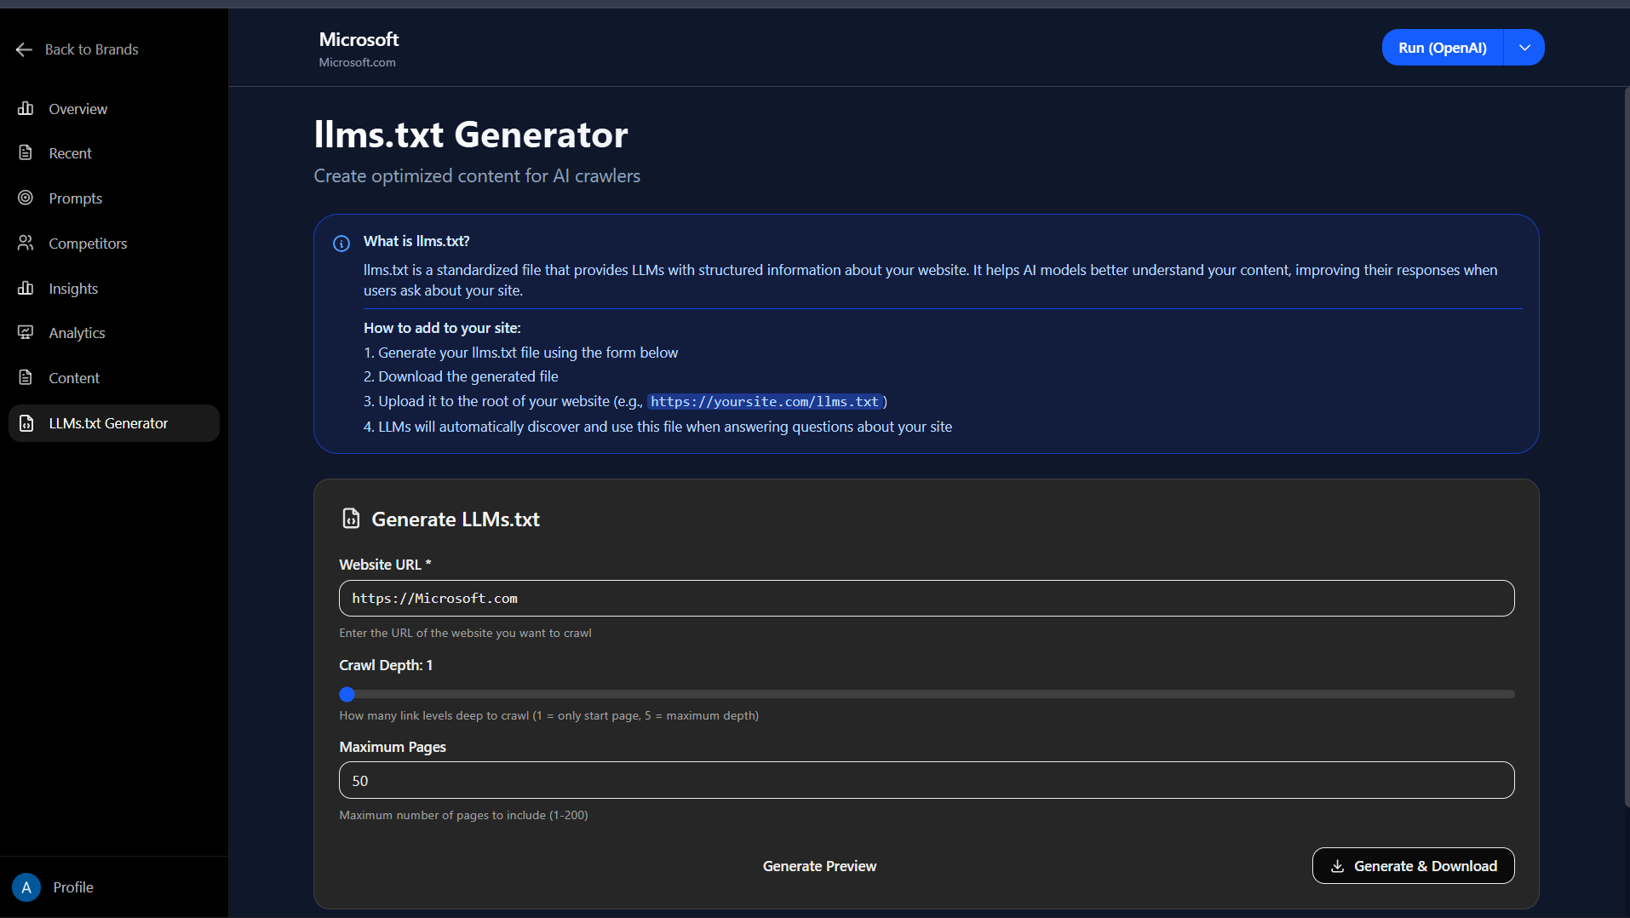Click the back arrow icon beside Back to Brands
The image size is (1630, 918).
click(x=24, y=49)
